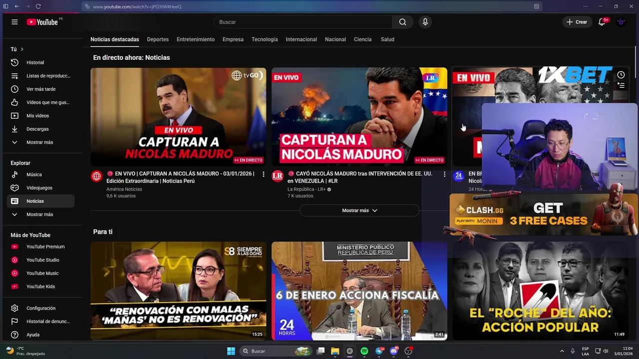Viewport: 639px width, 359px height.
Task: Click watch later clock on 24 Horas thumbnail
Action: 621,75
